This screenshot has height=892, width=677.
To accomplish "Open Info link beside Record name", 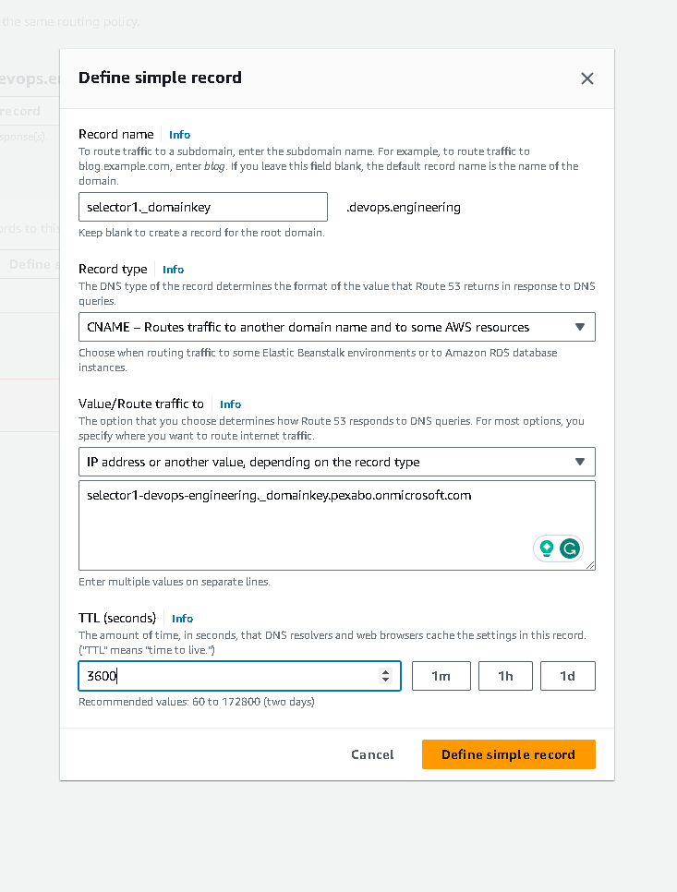I will [x=180, y=135].
